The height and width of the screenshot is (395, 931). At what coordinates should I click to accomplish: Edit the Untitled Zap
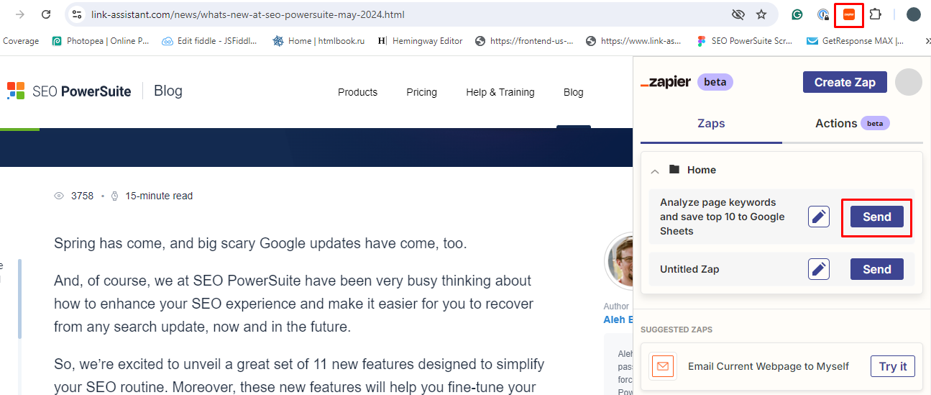tap(819, 269)
